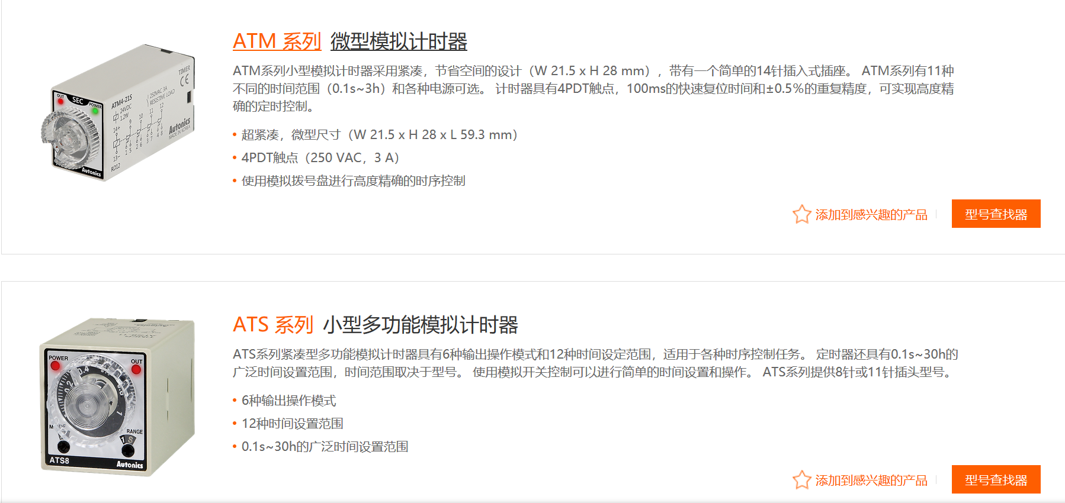Screen dimensions: 1065x503
Task: Click the ATS series description paragraph
Action: (x=592, y=363)
